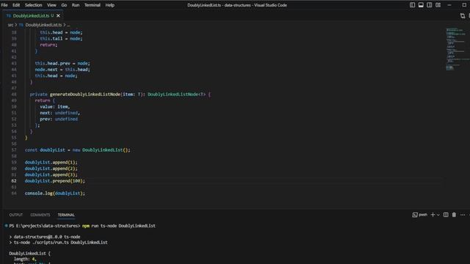Click the npm run ts-node command in terminal
The image size is (470, 264).
119,226
